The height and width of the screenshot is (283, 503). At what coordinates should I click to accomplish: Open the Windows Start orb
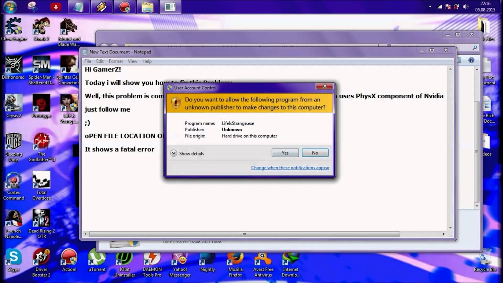[10, 7]
